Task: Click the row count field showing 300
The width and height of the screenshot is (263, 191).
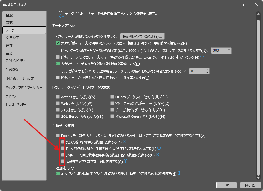Action: coord(219,50)
